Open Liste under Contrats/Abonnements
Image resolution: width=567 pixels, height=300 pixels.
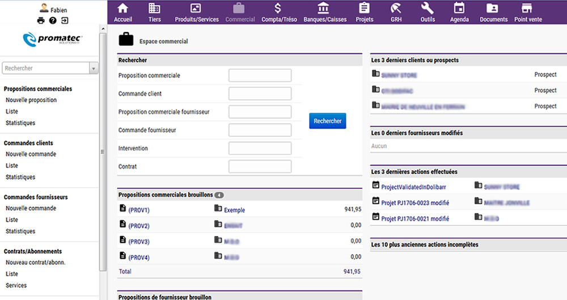pyautogui.click(x=12, y=274)
